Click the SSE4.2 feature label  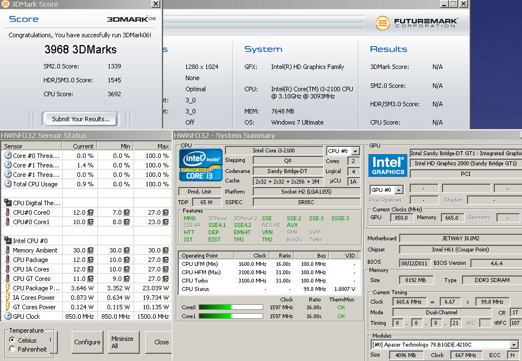243,225
